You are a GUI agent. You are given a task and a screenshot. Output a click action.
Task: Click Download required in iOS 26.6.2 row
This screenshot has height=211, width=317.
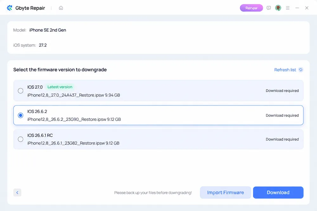pos(282,115)
